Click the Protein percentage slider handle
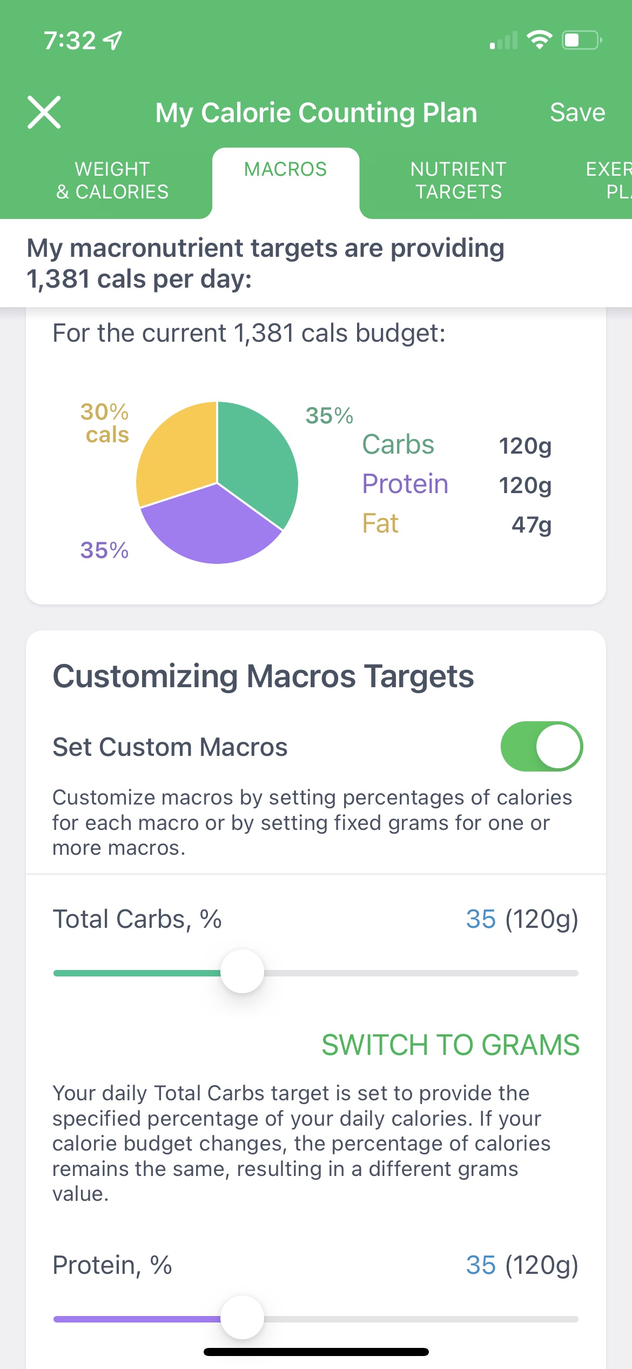Image resolution: width=632 pixels, height=1369 pixels. click(243, 1317)
